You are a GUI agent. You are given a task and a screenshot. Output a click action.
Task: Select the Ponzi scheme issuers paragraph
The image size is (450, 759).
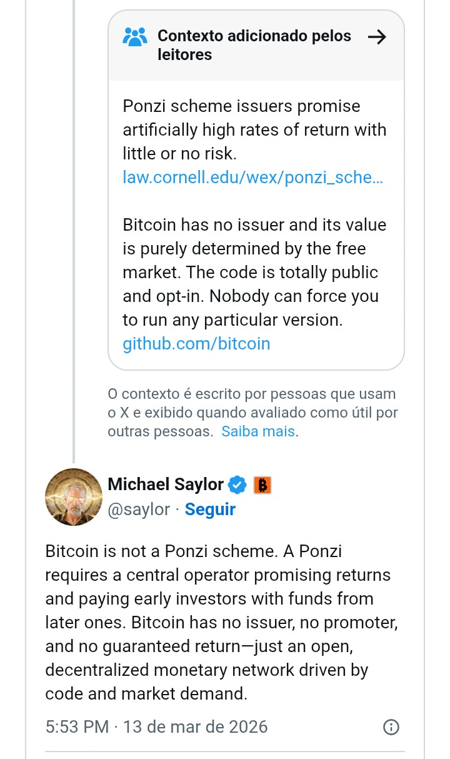[x=254, y=130]
